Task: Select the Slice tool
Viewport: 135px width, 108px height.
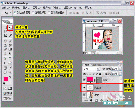Action: [10, 36]
